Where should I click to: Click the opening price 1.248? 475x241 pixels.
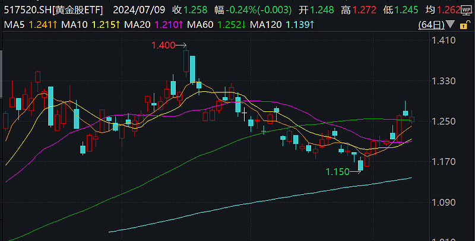[x=322, y=10]
